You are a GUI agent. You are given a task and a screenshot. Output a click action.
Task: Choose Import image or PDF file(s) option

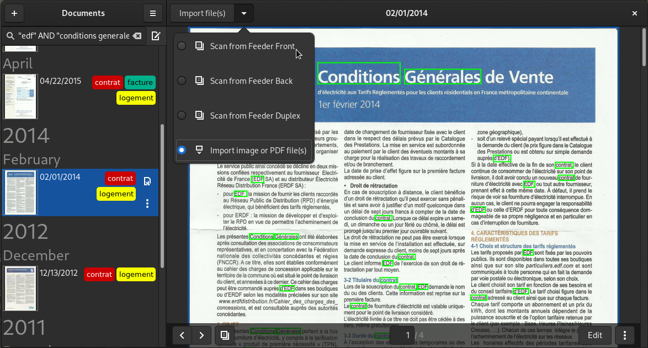click(258, 151)
